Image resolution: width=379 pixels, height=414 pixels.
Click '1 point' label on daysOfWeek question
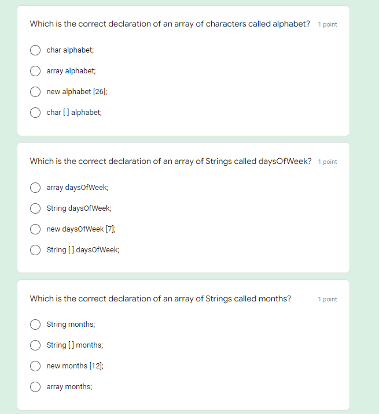click(x=328, y=162)
